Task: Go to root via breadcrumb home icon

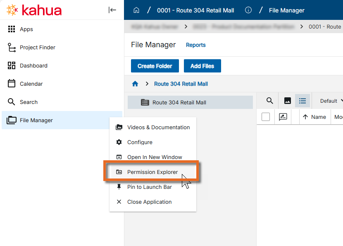Action: [135, 84]
